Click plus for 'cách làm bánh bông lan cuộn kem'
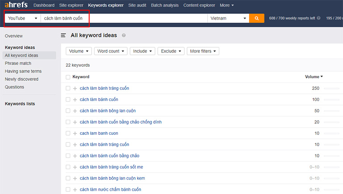 [x=75, y=178]
